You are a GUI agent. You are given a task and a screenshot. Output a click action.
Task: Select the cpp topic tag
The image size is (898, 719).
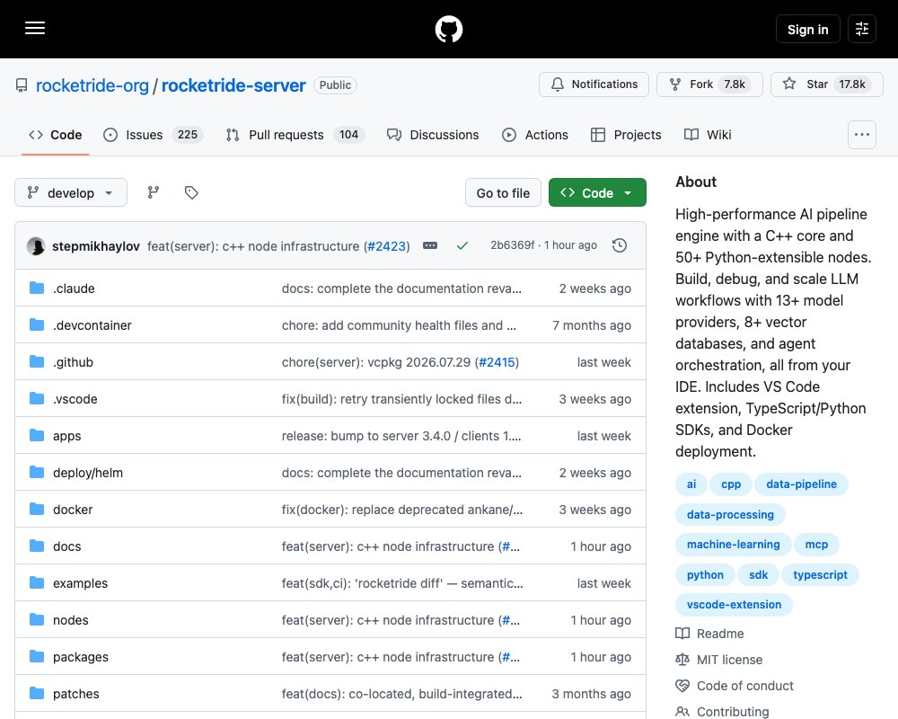731,484
